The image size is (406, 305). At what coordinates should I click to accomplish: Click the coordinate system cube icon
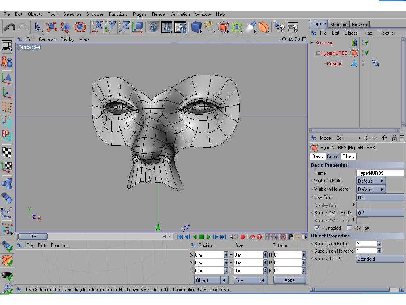click(x=138, y=27)
